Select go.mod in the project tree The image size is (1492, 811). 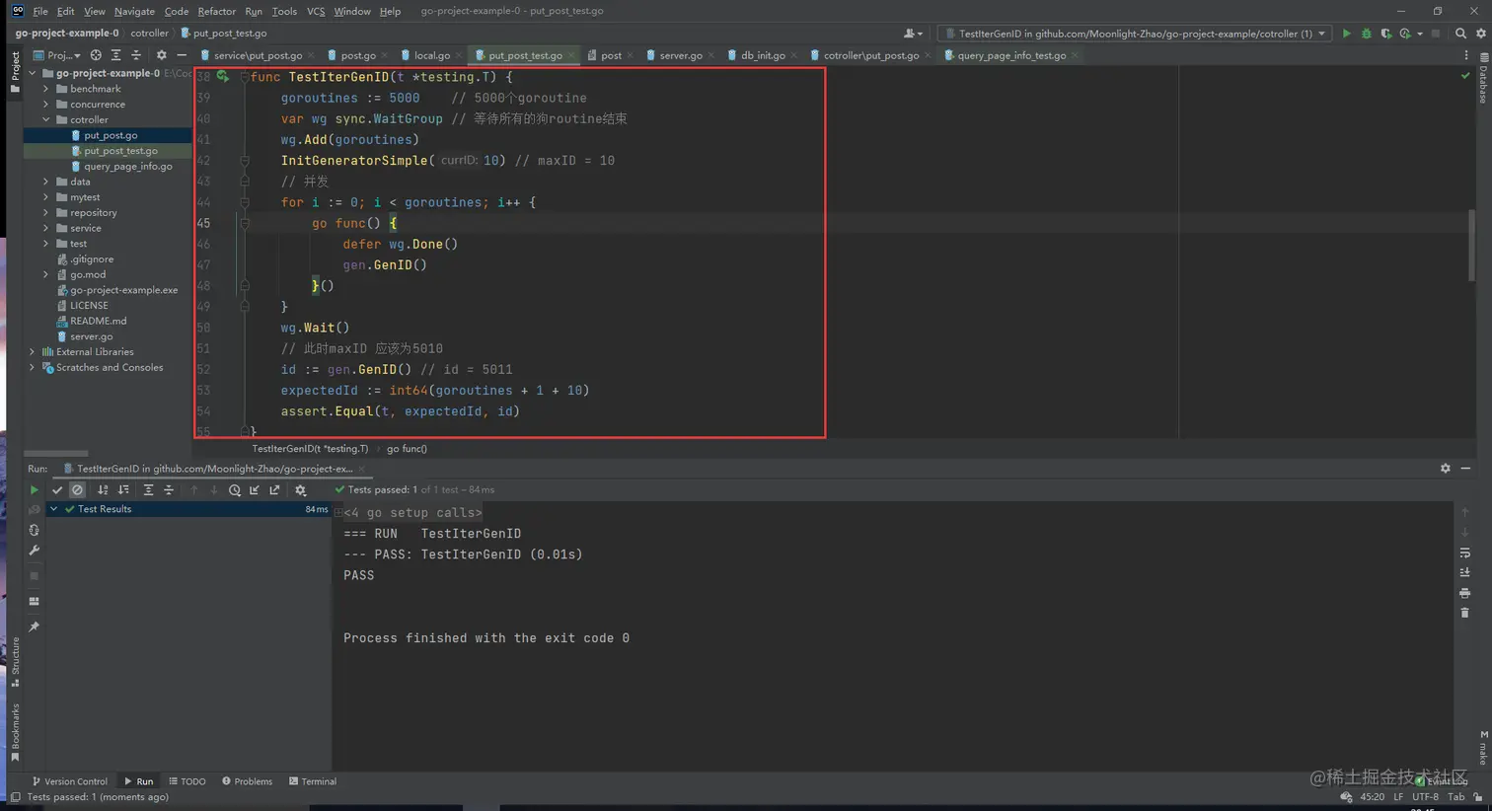[88, 274]
